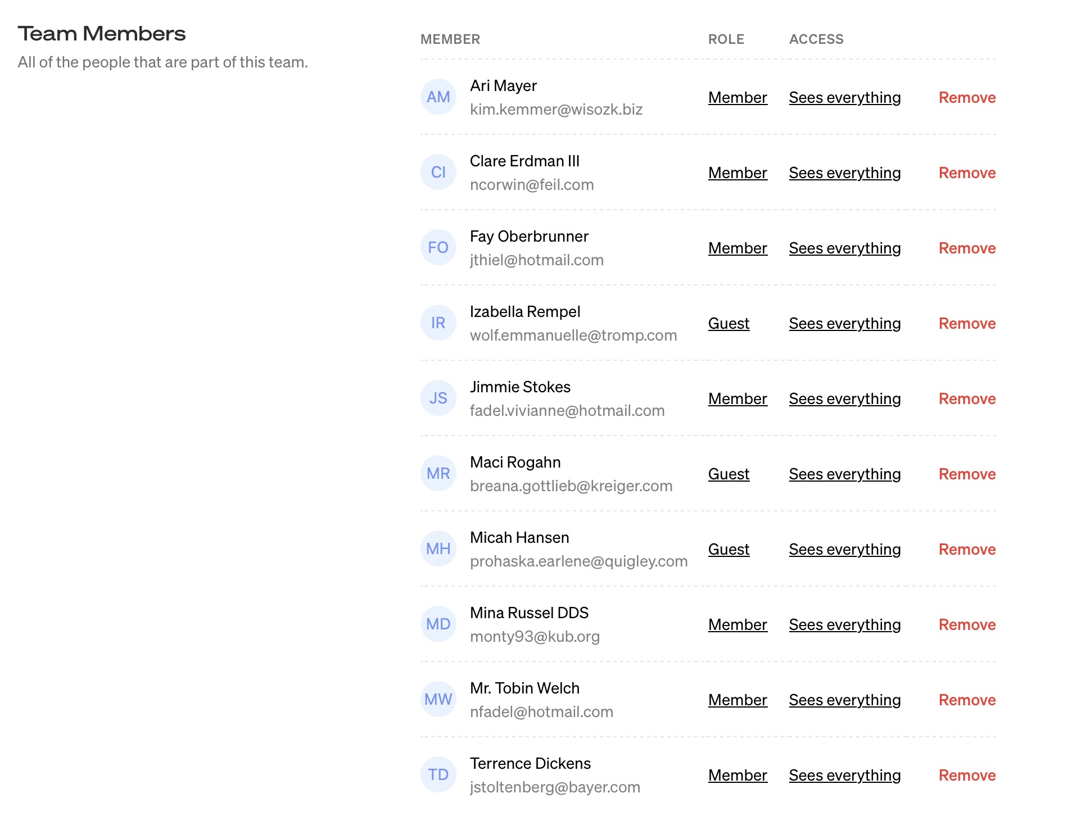Open Fay Oberbrunner's Sees everything access
The height and width of the screenshot is (825, 1086).
(845, 248)
